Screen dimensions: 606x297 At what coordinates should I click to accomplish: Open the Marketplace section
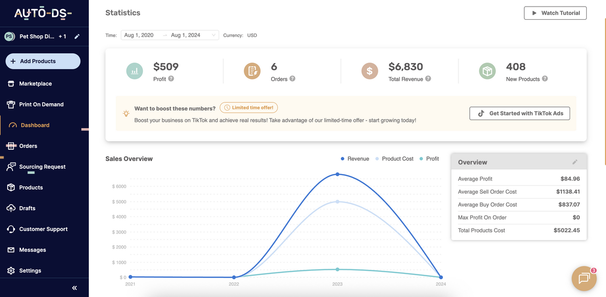point(35,83)
